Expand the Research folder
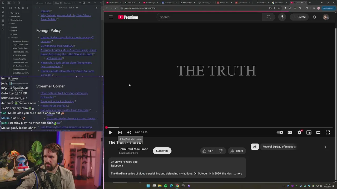This screenshot has width=337, height=189. tap(14, 30)
